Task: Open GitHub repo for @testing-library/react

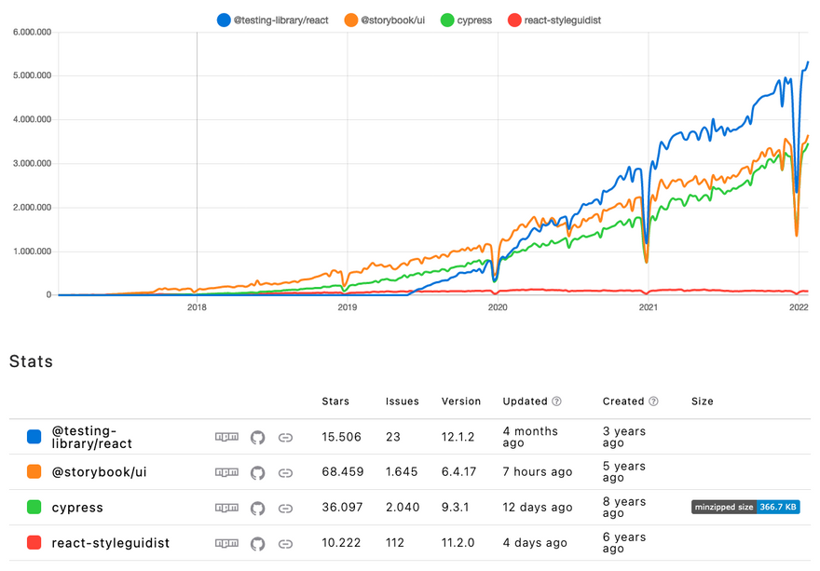Action: pyautogui.click(x=258, y=437)
